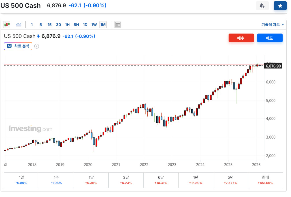Image resolution: width=291 pixels, height=197 pixels.
Task: Select the 1M monthly interval
Action: coord(103,25)
